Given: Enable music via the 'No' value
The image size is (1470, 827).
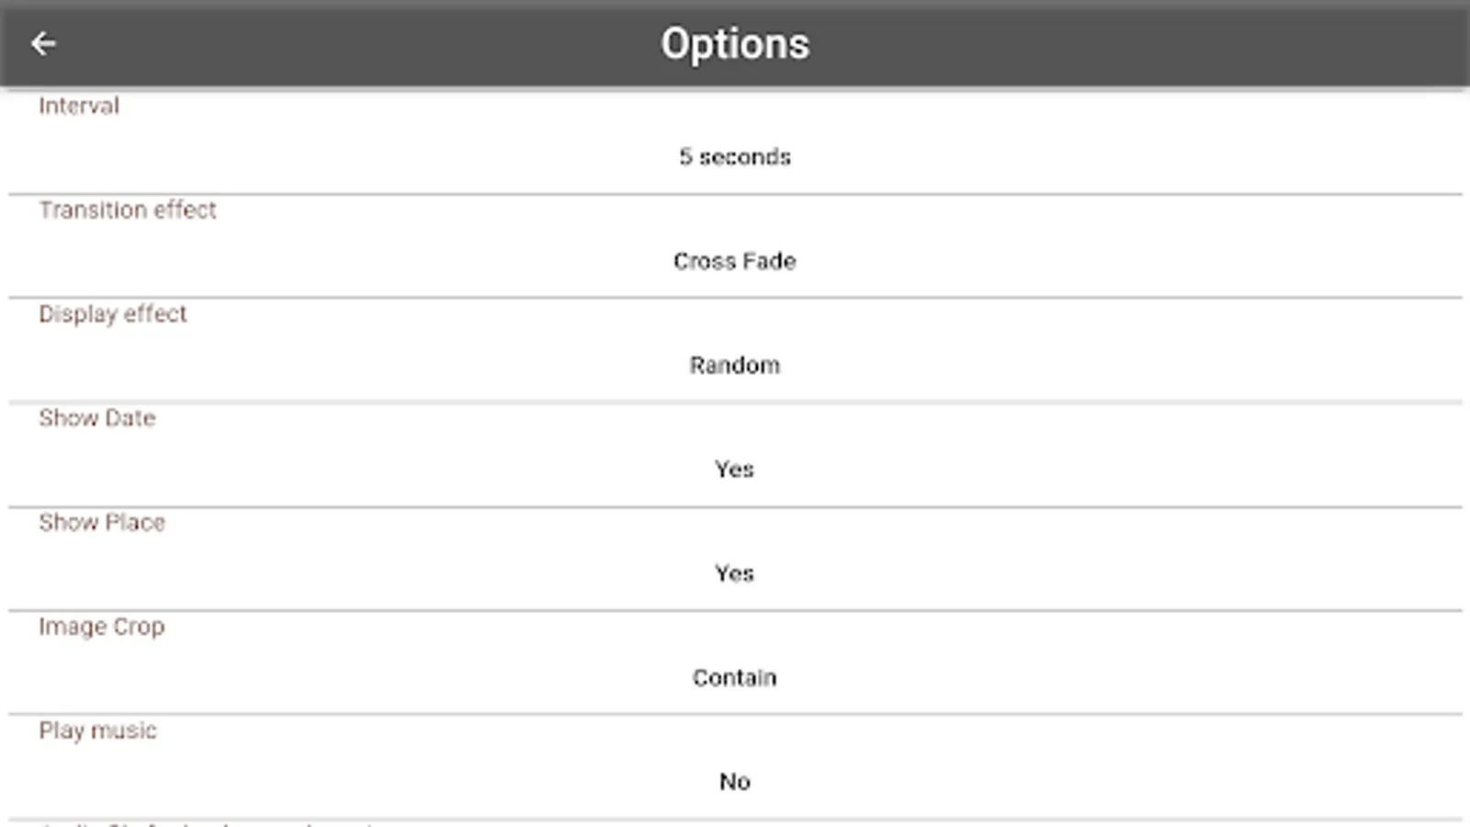Looking at the screenshot, I should point(735,782).
